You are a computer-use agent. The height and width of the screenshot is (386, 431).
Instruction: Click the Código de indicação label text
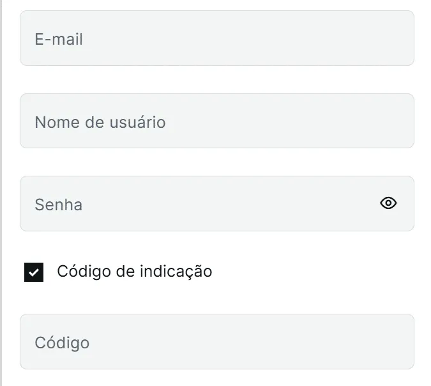(x=134, y=272)
